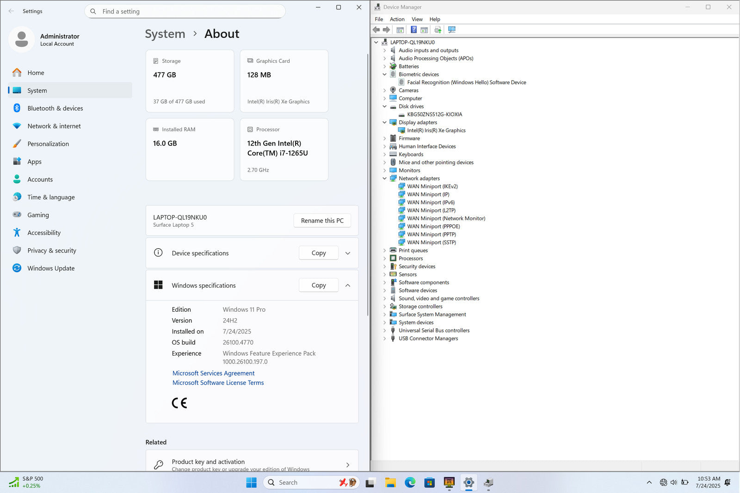
Task: Collapse the Biometric devices node
Action: (384, 74)
